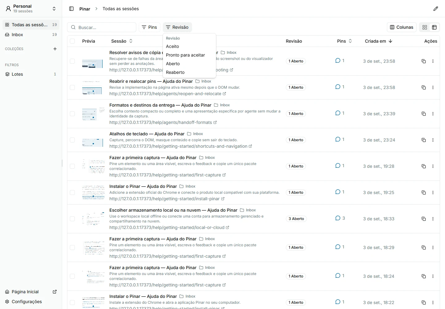Open 'Formatos e destinos da entrega' session title
The height and width of the screenshot is (309, 445).
(160, 105)
